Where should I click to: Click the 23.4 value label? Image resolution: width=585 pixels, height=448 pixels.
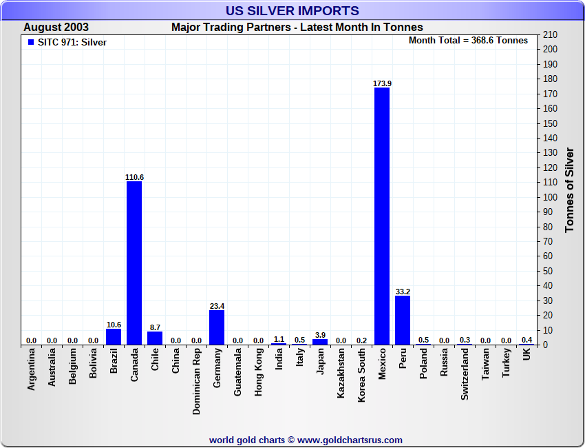point(217,306)
